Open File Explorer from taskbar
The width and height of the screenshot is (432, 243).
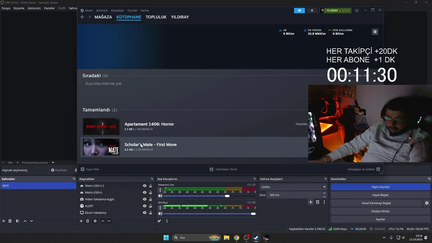pos(226,238)
